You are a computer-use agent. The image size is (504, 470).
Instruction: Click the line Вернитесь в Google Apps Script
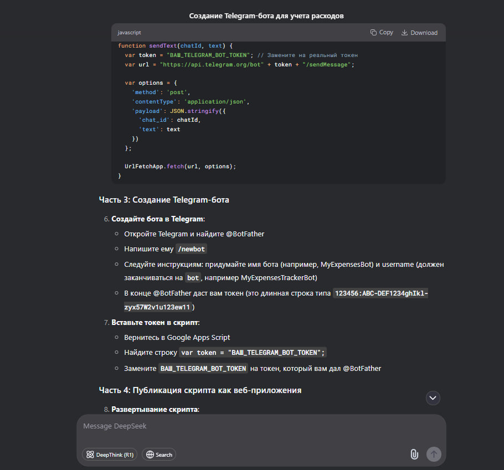point(177,337)
